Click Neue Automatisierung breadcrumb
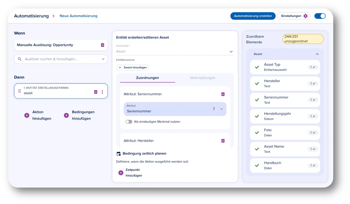Image resolution: width=350 pixels, height=204 pixels. (78, 16)
